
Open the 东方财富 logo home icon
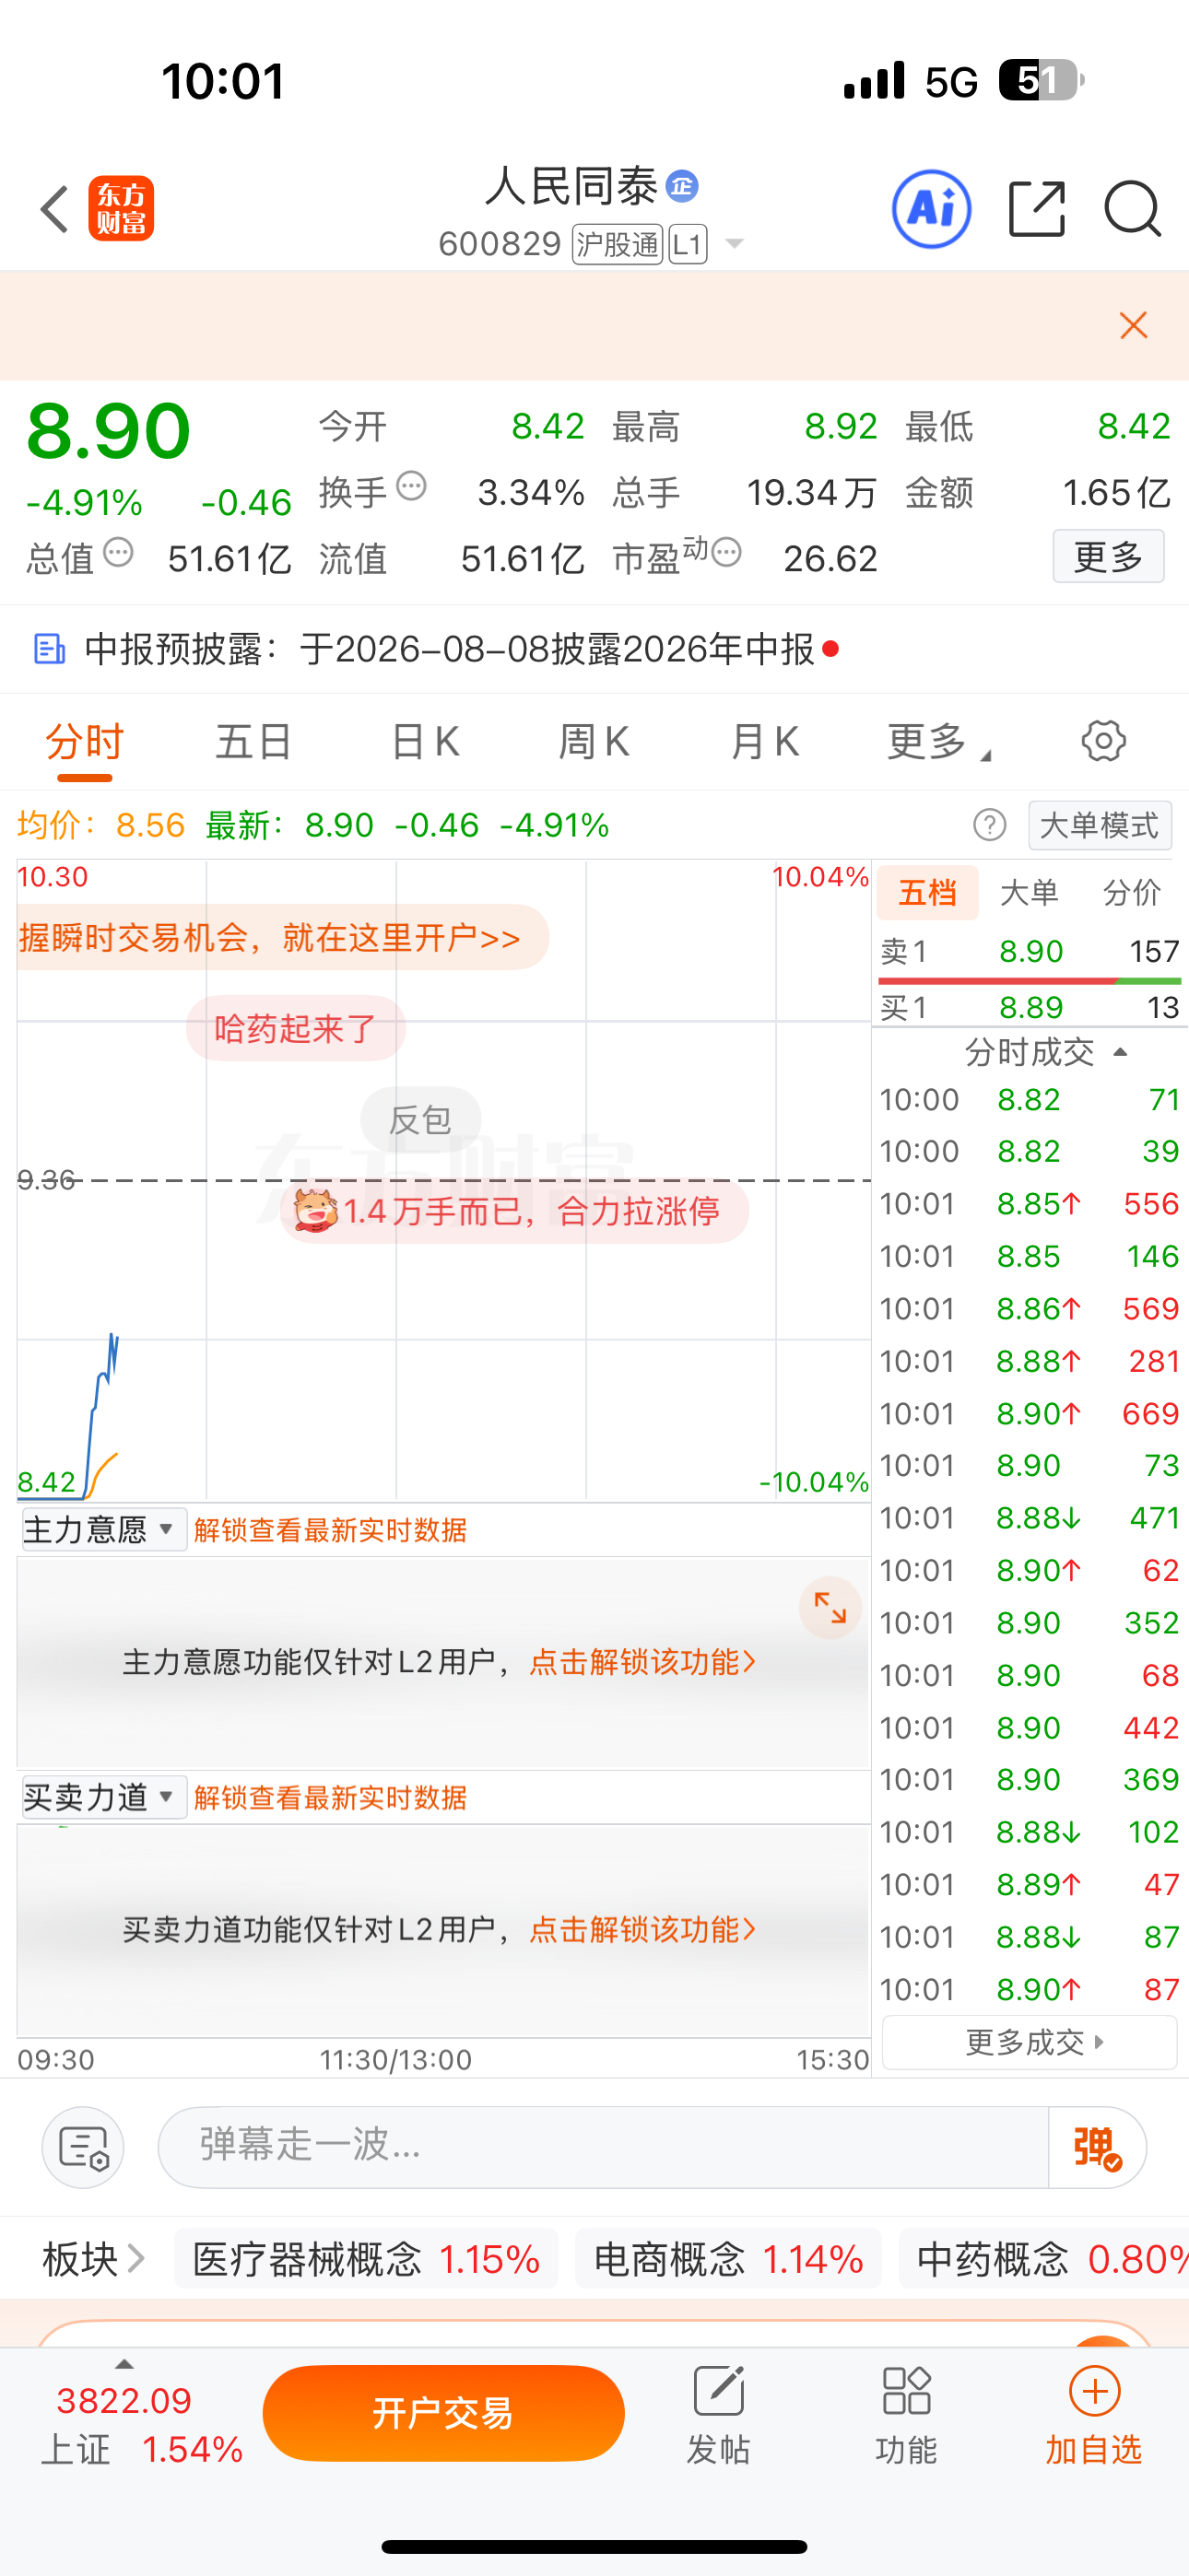(x=121, y=209)
